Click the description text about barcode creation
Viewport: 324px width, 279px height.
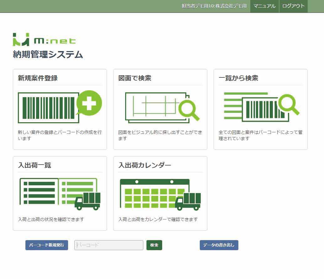tap(60, 135)
